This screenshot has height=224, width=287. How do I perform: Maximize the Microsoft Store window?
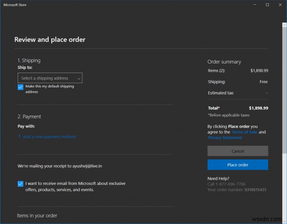(x=267, y=5)
